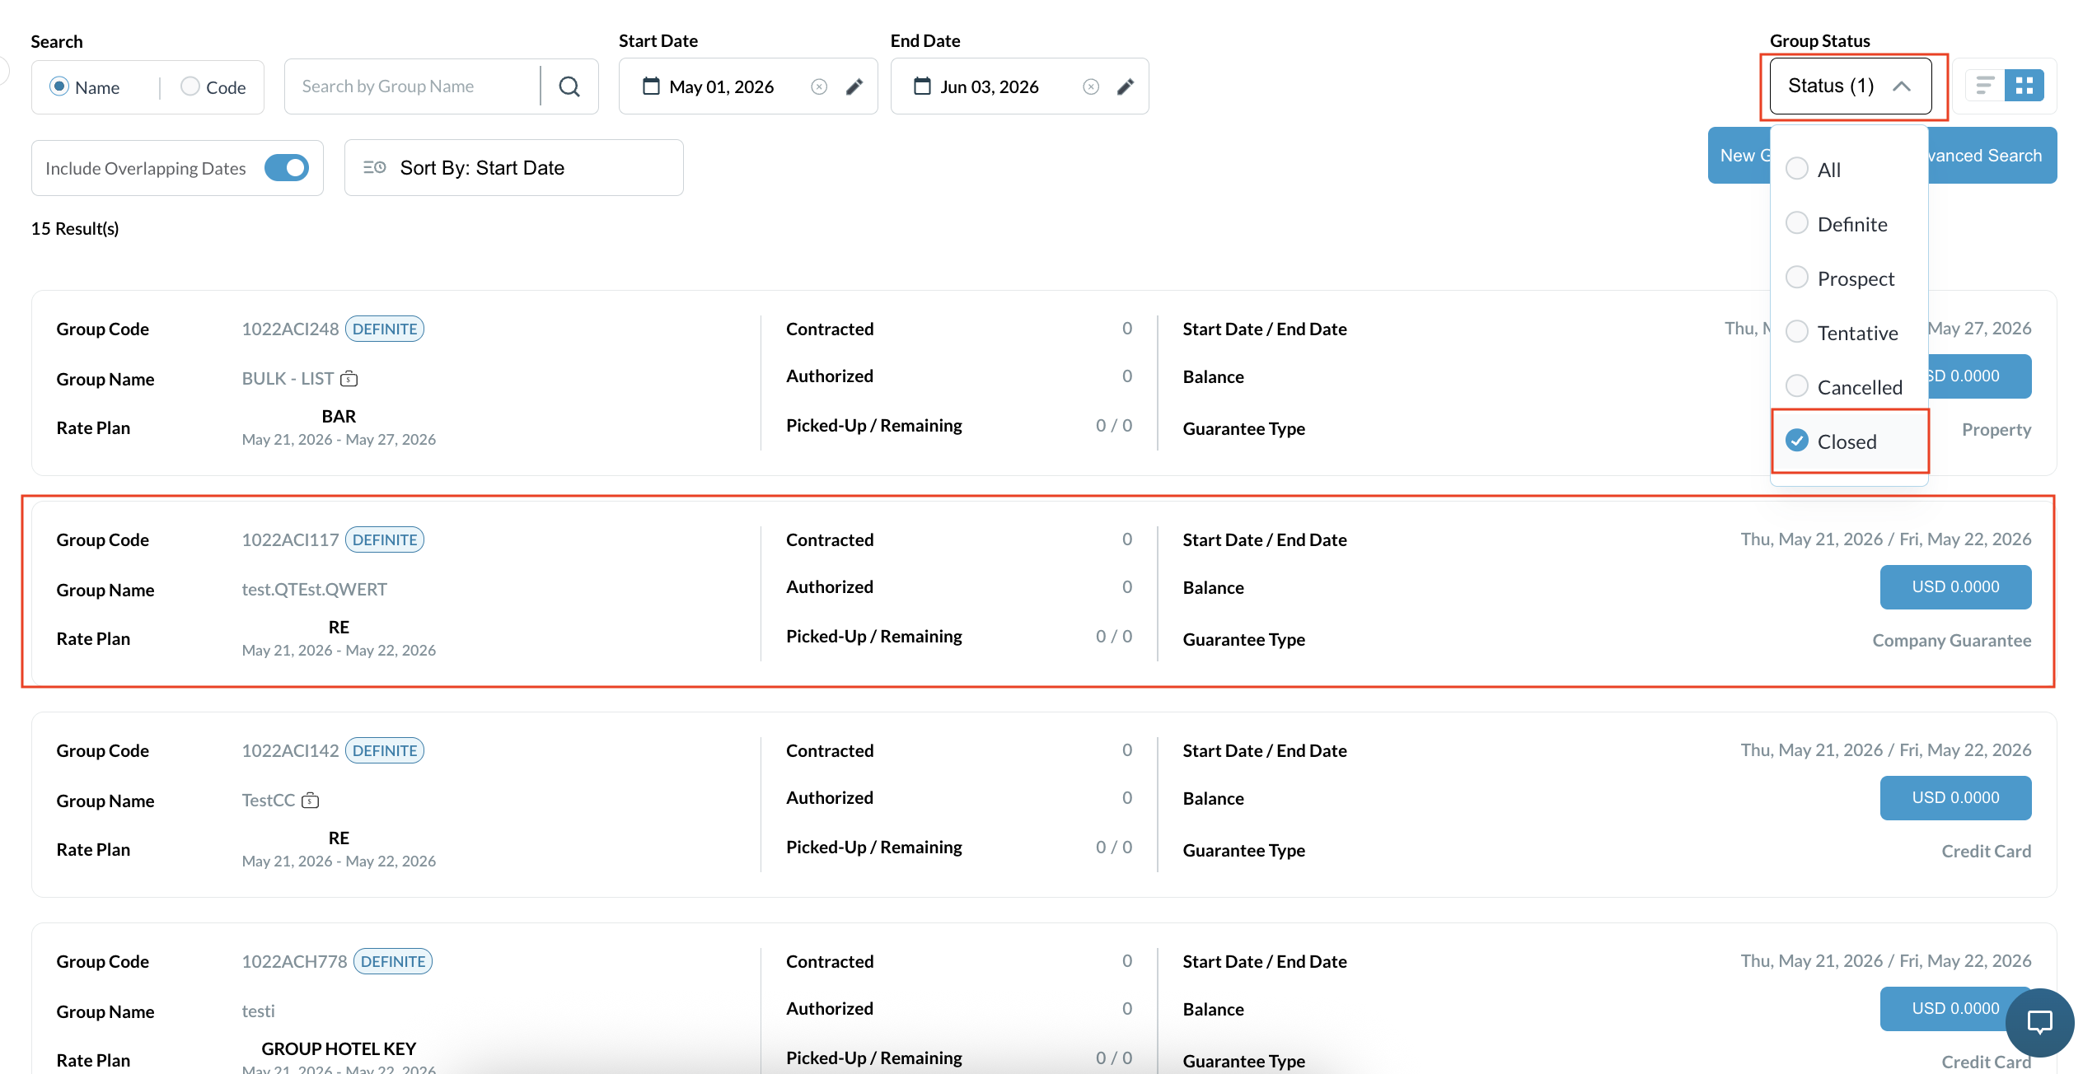This screenshot has height=1074, width=2083.
Task: Switch to list view layout
Action: coord(1985,86)
